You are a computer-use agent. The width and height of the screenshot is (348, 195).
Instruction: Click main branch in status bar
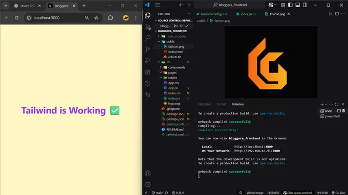158,193
